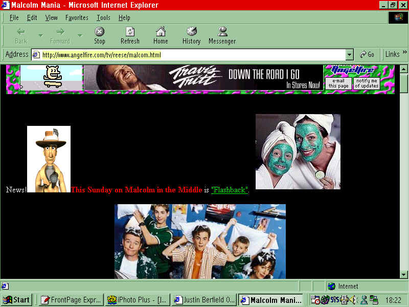
Task: Click the "News!" text on the page
Action: 16,190
